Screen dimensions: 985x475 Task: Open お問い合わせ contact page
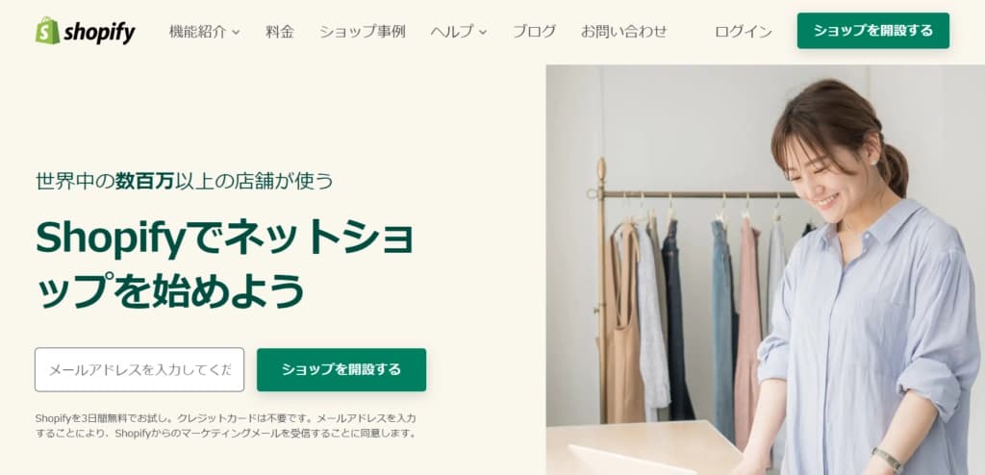[623, 32]
